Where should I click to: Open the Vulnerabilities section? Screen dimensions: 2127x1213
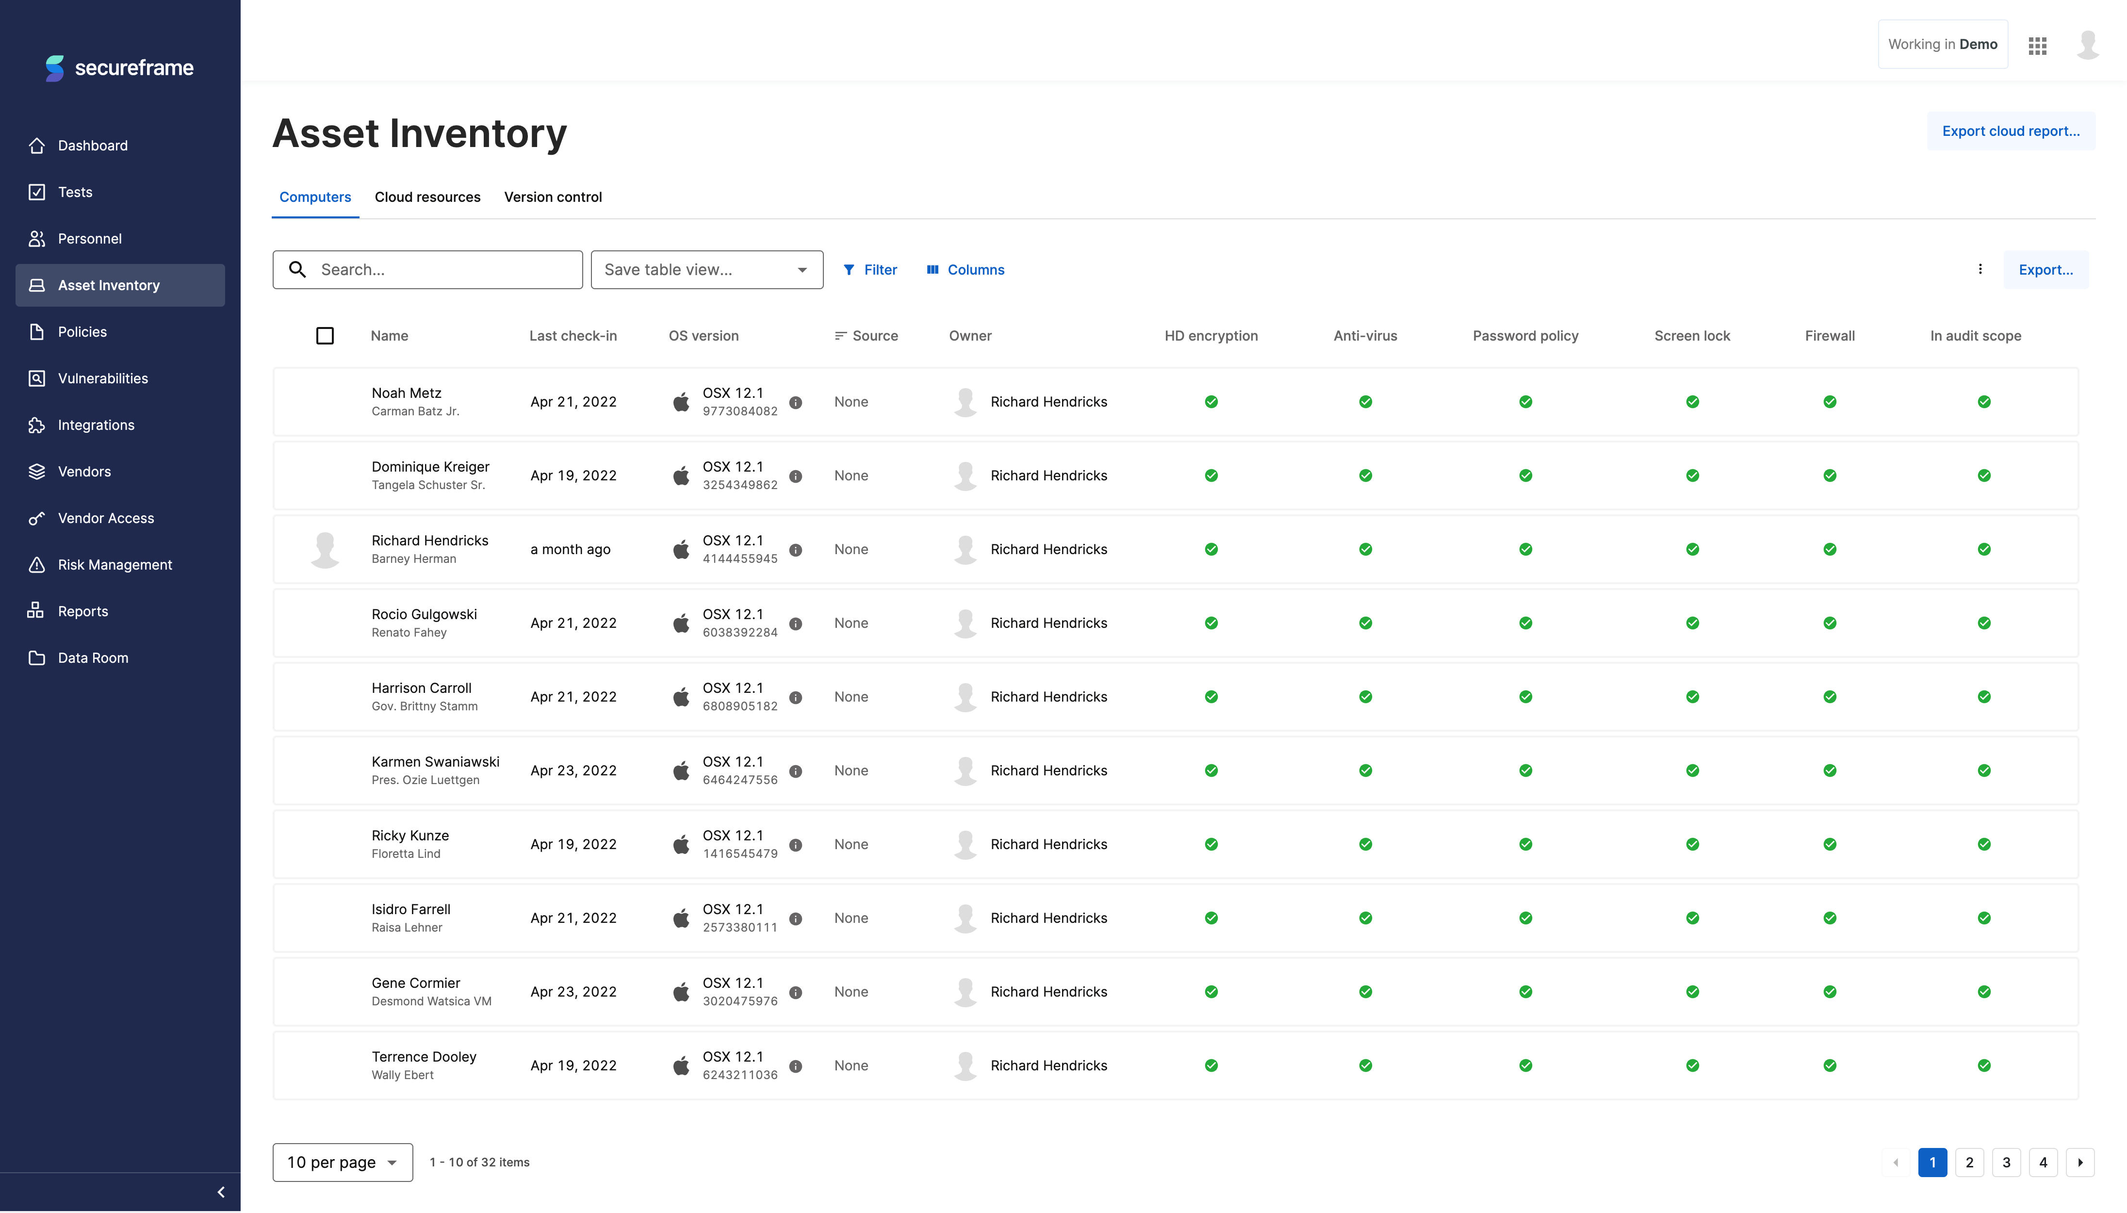(x=102, y=378)
